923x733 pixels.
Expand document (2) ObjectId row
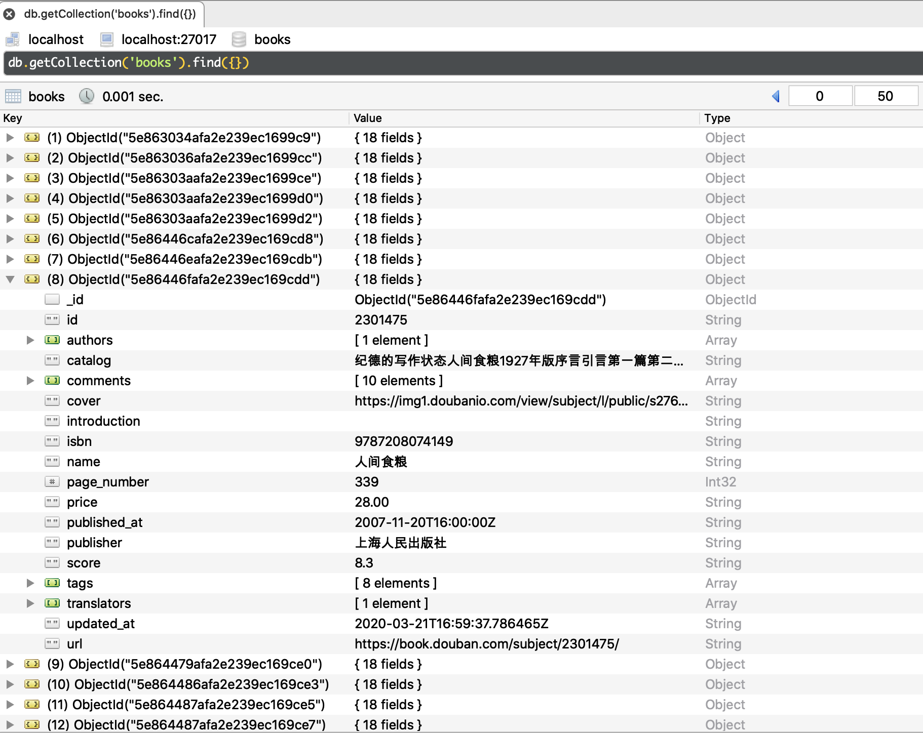pyautogui.click(x=10, y=158)
